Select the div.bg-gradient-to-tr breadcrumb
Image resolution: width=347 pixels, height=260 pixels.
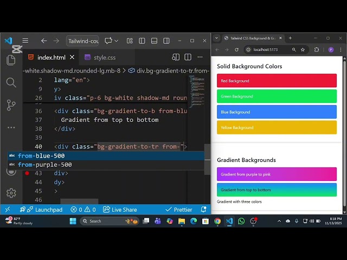click(x=169, y=71)
